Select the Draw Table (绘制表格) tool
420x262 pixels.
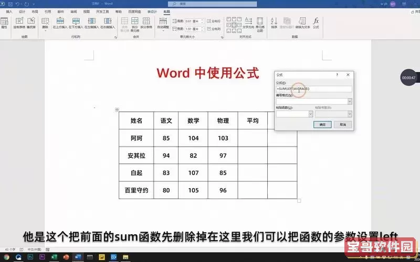click(x=19, y=23)
